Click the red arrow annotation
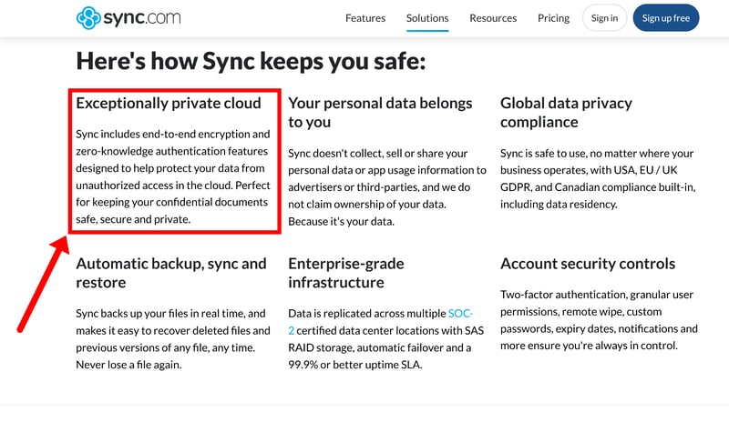Screen dimensions: 729x422 pos(41,283)
